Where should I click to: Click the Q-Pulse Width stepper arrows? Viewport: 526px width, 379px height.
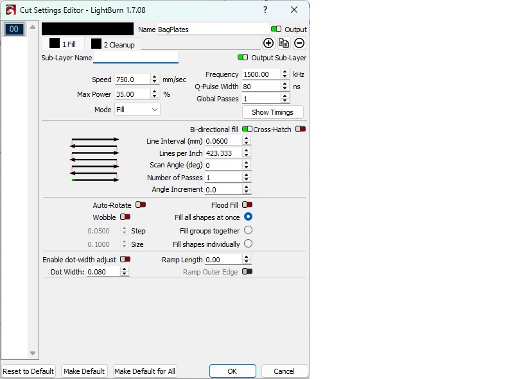point(285,87)
